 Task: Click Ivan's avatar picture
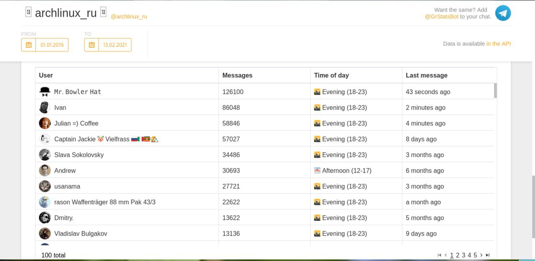click(45, 107)
